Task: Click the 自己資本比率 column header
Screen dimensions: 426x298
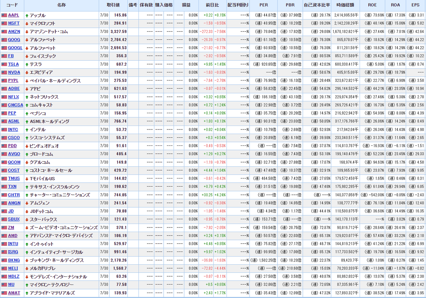Action: click(x=317, y=5)
